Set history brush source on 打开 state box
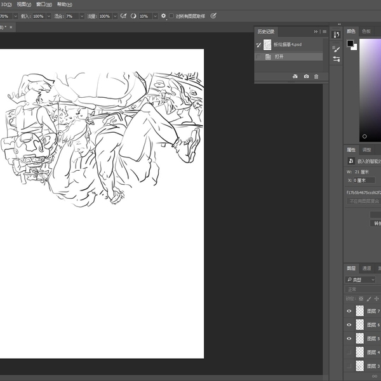 (258, 57)
